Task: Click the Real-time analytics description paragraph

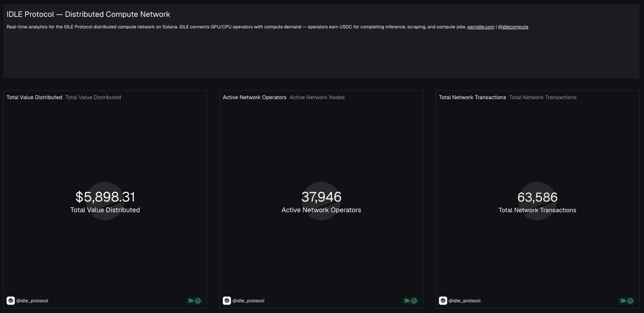Action: [267, 27]
